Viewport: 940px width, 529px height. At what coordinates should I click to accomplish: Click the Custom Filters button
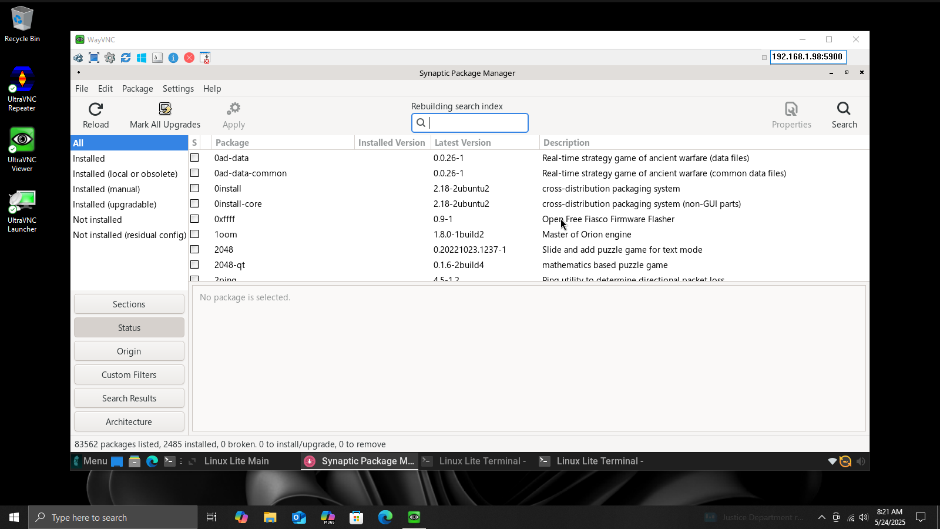click(x=129, y=374)
